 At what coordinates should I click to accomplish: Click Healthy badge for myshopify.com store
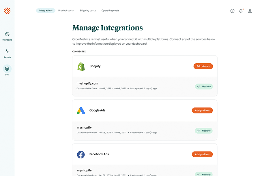pyautogui.click(x=204, y=86)
